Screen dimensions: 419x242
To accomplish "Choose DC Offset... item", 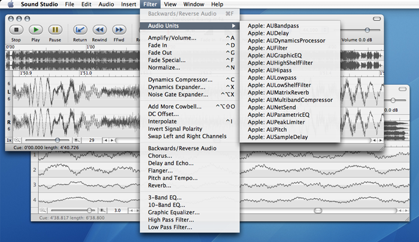I will click(x=190, y=114).
